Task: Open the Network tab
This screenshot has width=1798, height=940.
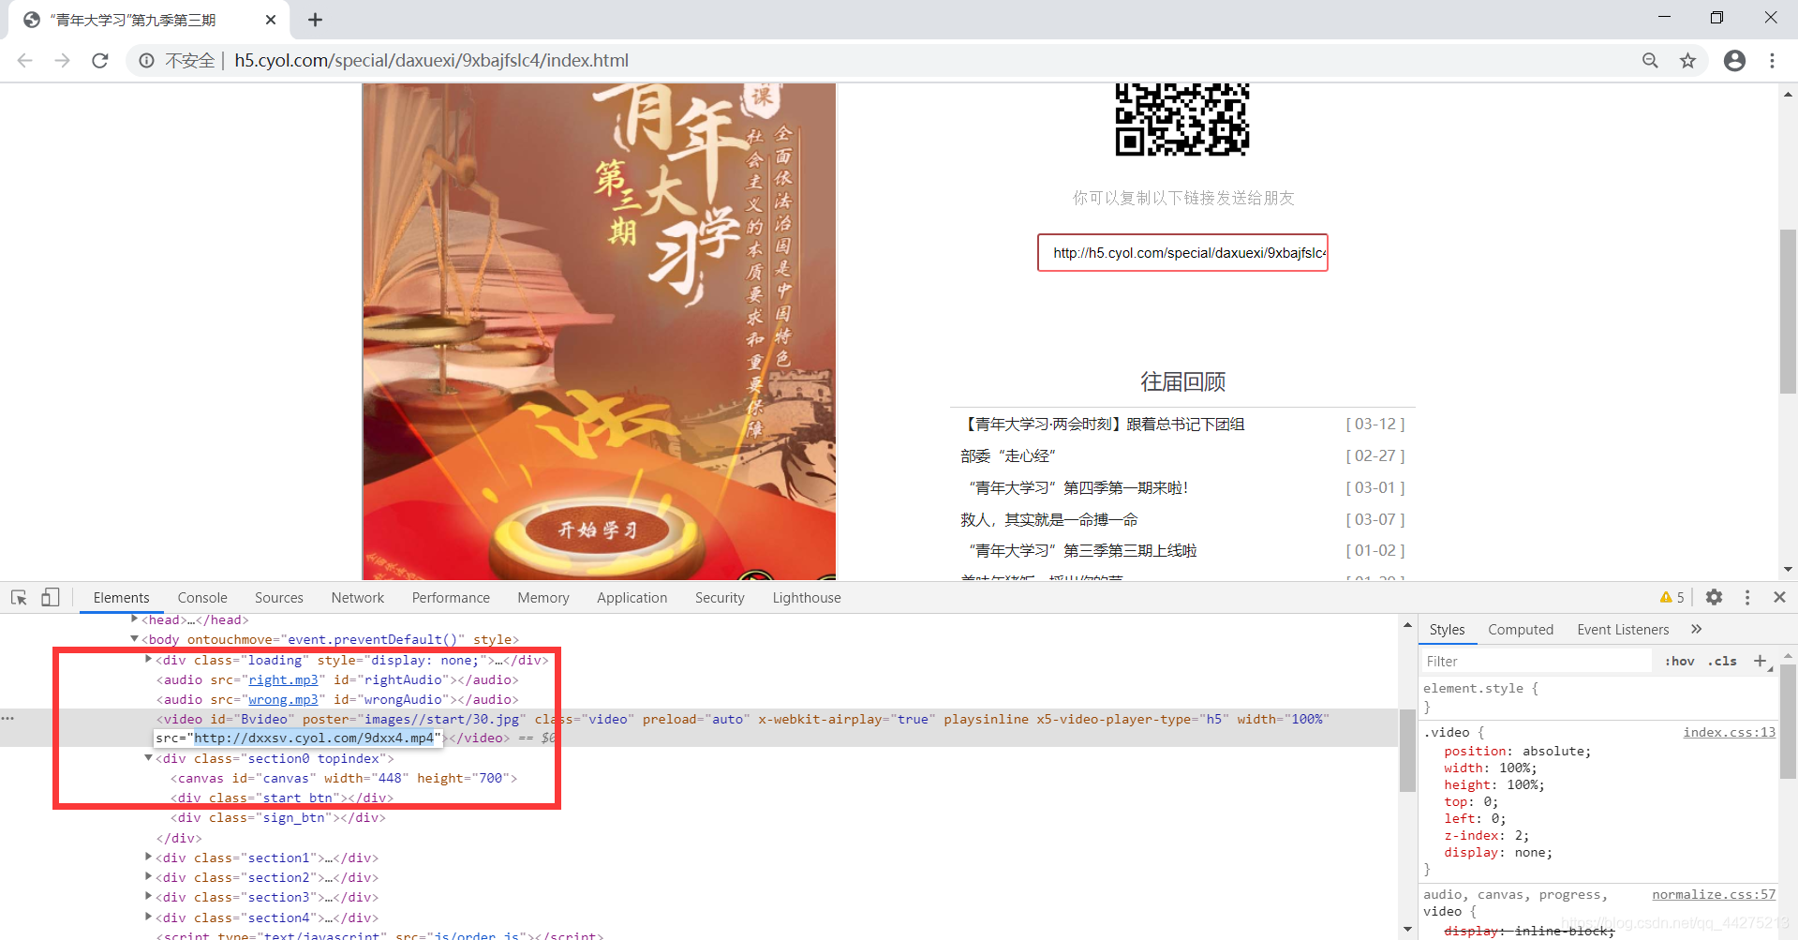Action: click(358, 598)
